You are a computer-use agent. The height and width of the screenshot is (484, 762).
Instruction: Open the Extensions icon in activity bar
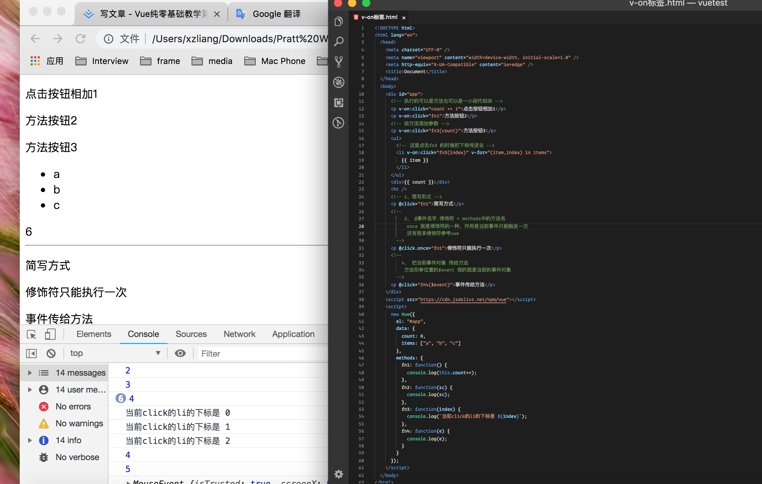point(338,102)
